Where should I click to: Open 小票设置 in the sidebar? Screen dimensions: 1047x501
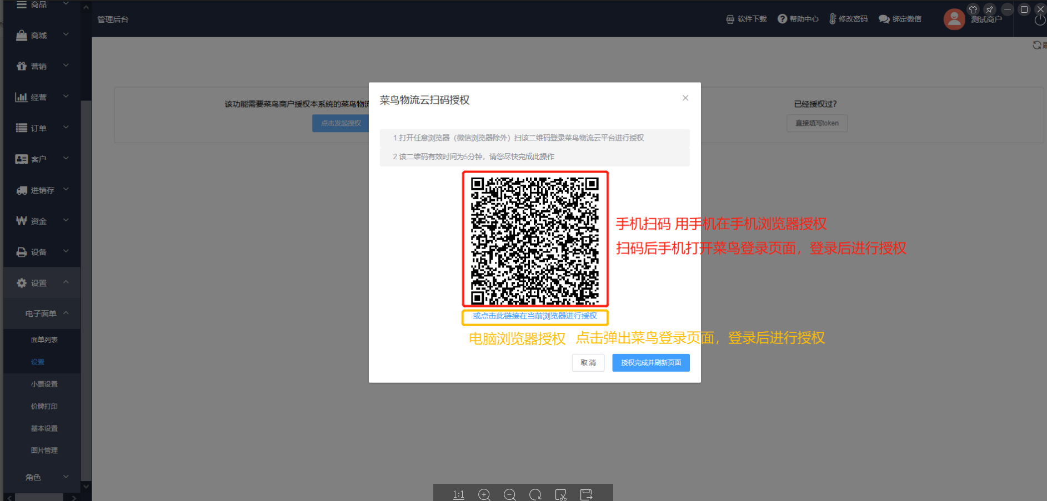tap(44, 384)
